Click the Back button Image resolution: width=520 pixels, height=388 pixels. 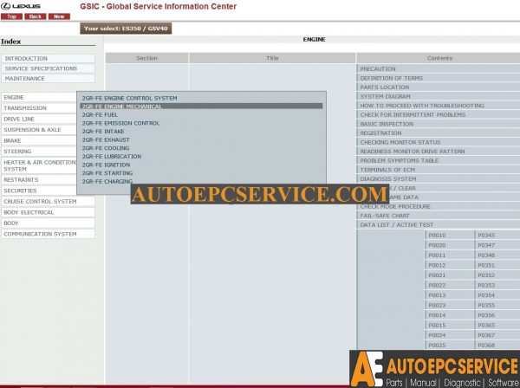click(36, 16)
